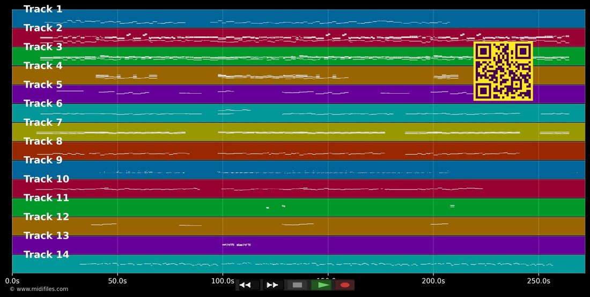Click the yellow QR code image
Image resolution: width=590 pixels, height=297 pixels.
(503, 71)
